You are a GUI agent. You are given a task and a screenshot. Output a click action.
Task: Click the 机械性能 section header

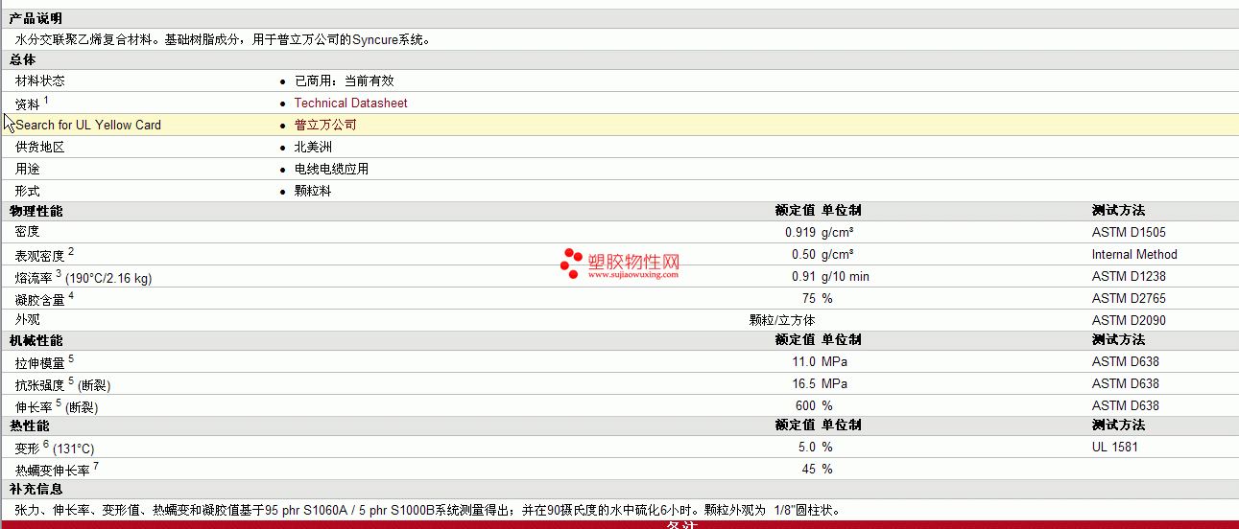[x=36, y=340]
